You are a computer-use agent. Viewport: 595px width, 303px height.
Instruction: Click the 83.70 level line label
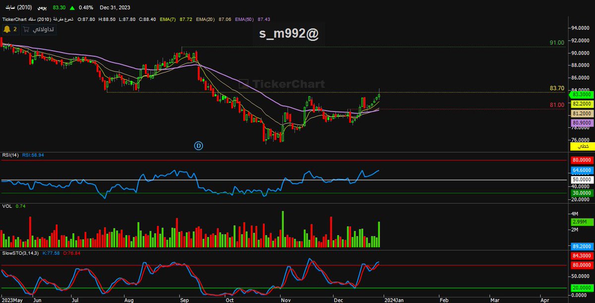tap(557, 88)
